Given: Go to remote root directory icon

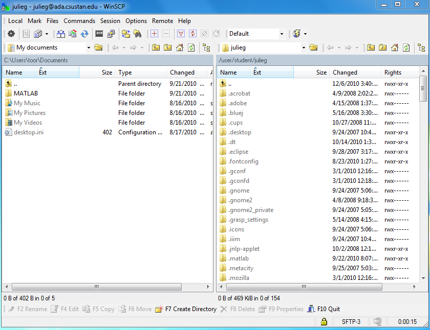Looking at the screenshot, I should (382, 48).
